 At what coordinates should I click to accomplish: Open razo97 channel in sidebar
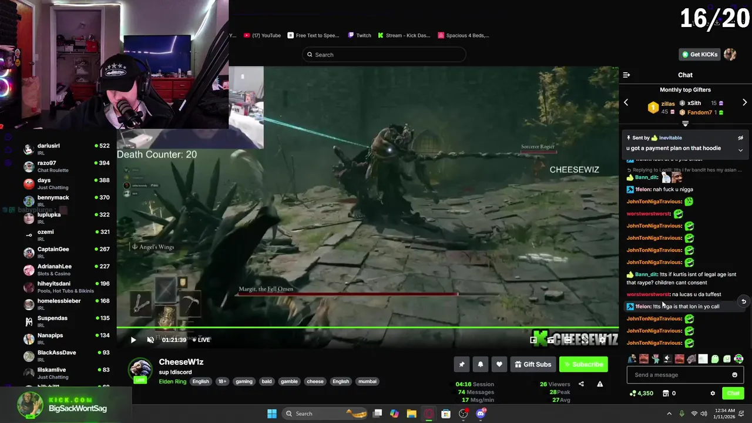pos(66,166)
